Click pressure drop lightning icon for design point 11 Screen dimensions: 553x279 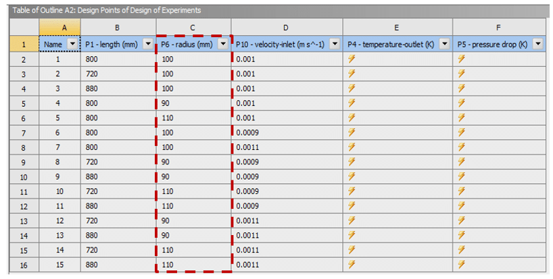[462, 206]
